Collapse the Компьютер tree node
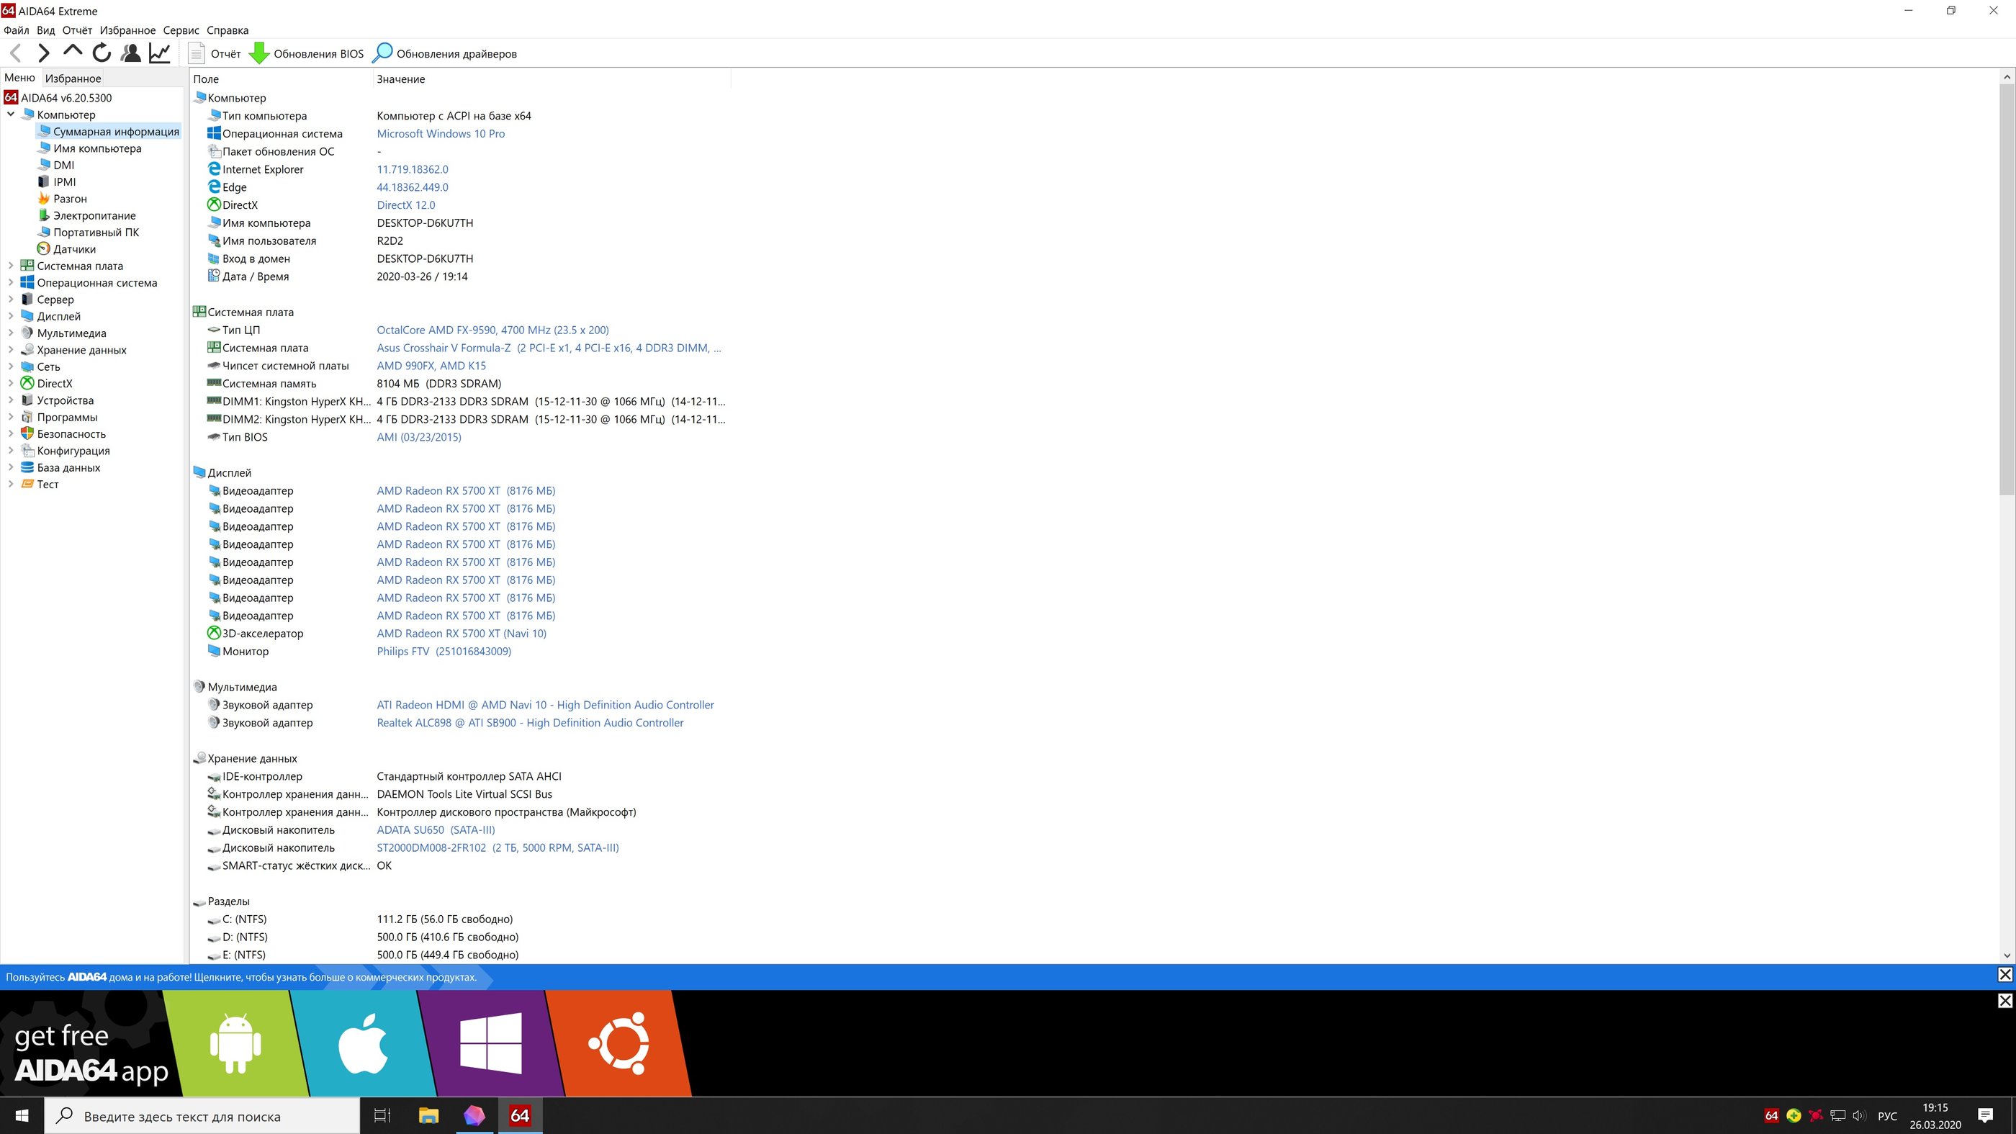This screenshot has height=1134, width=2016. 11,114
